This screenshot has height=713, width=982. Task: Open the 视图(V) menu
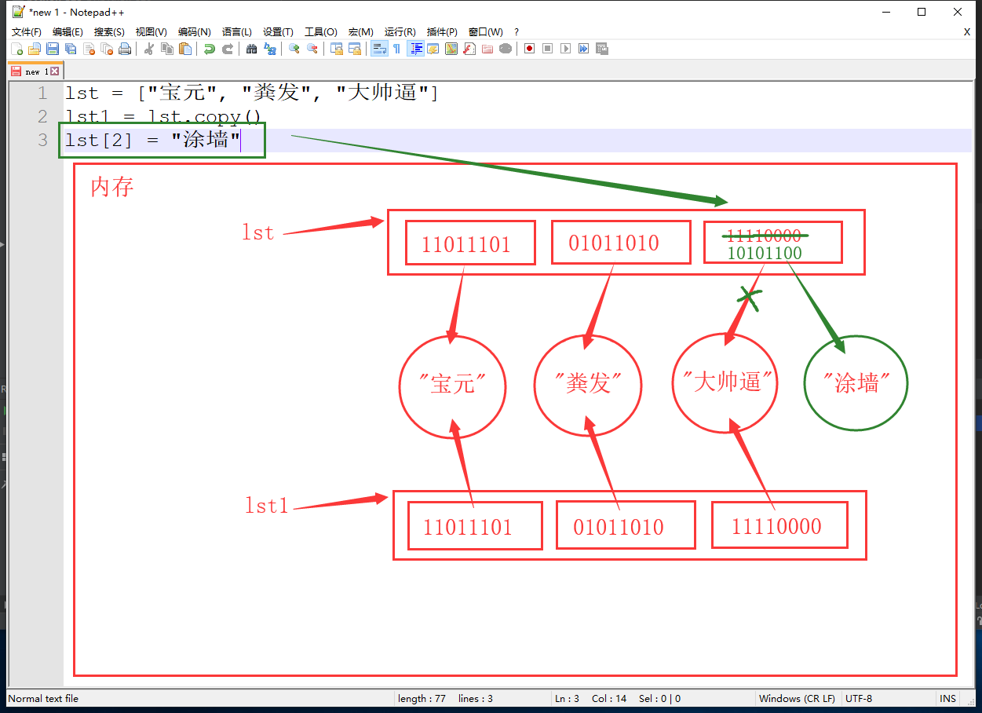click(151, 31)
